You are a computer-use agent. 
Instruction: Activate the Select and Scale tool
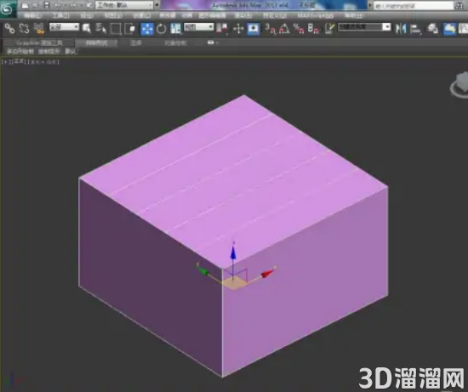pos(175,29)
